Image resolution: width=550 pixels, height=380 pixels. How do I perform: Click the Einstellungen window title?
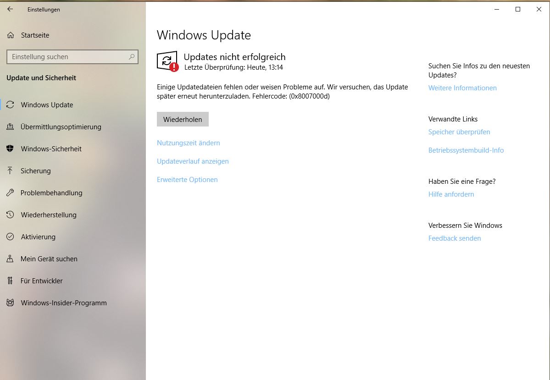coord(44,10)
